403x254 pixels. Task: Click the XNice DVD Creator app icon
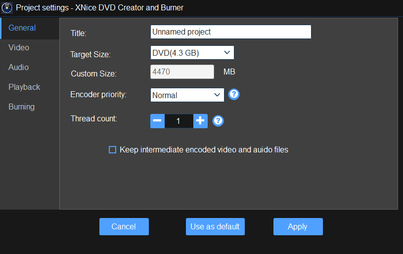[7, 7]
